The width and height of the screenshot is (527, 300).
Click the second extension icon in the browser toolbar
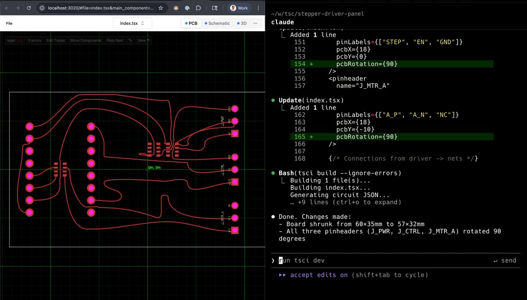(x=188, y=8)
